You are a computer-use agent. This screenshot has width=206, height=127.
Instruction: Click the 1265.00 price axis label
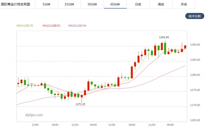coord(195,120)
